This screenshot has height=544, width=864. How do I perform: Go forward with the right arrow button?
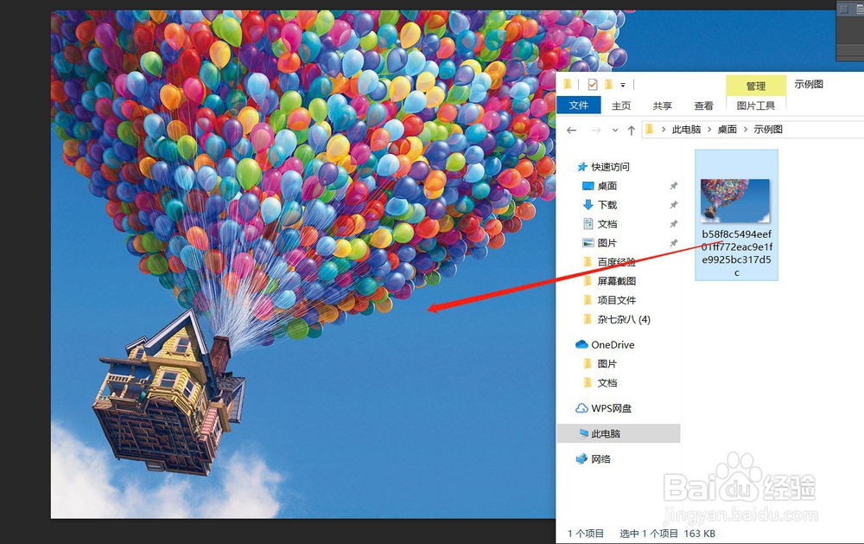(595, 131)
